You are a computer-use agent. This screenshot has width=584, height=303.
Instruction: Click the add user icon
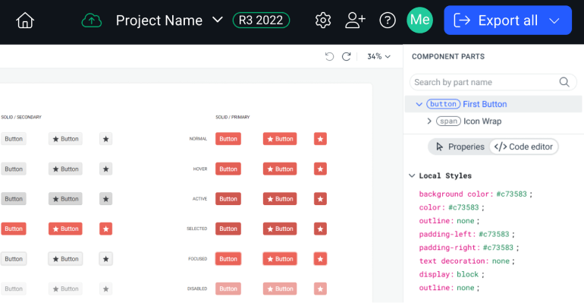(x=355, y=21)
